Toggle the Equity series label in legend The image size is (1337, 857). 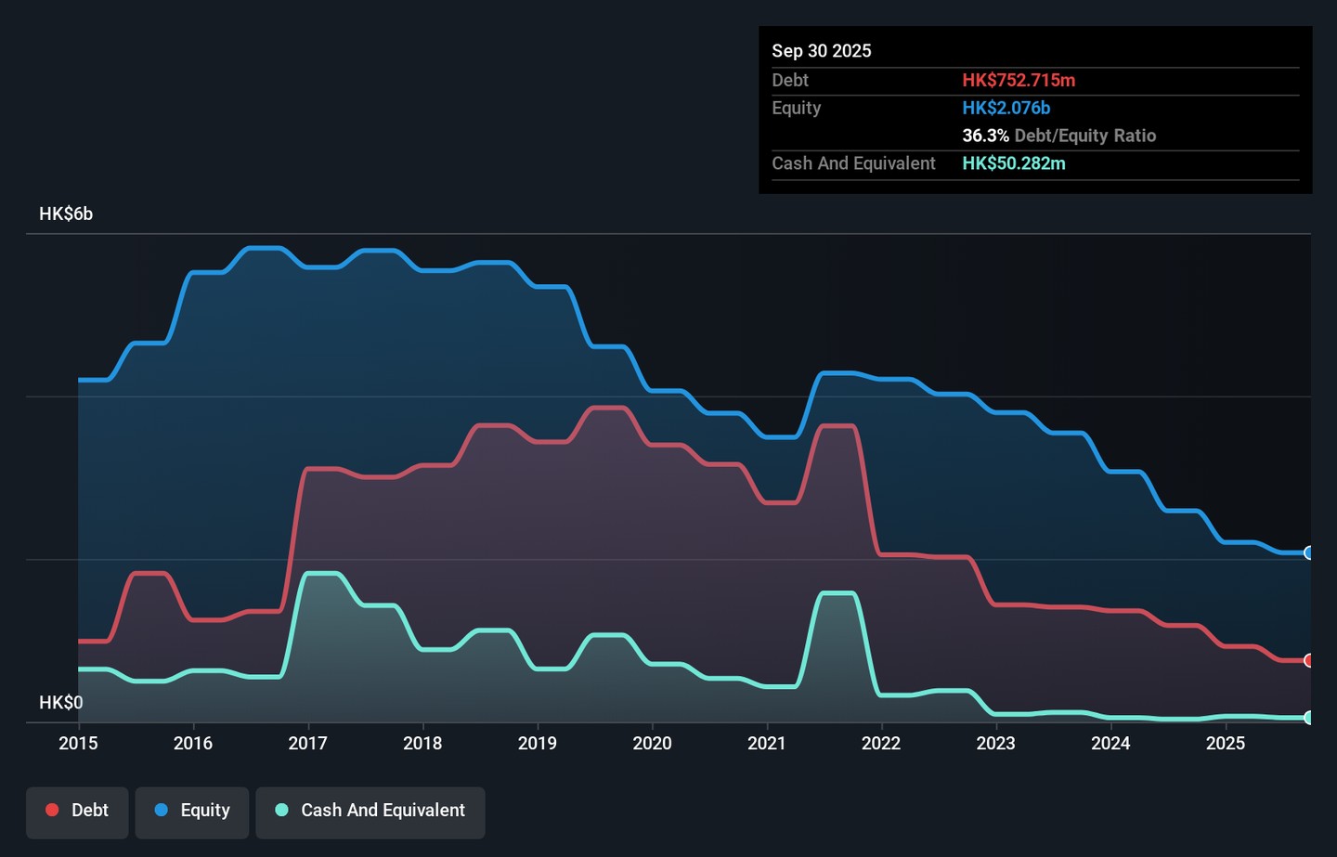click(205, 810)
